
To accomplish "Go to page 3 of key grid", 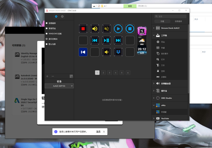I will 110,73.
